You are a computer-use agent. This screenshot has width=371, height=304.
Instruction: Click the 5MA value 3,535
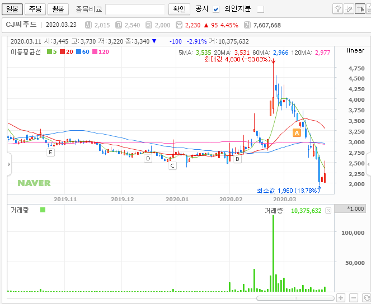[x=203, y=53]
